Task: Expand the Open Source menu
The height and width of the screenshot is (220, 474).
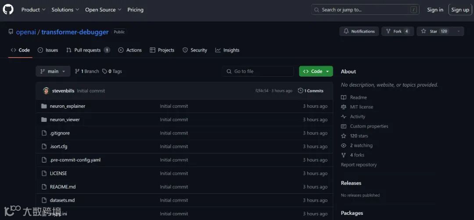Action: [x=103, y=10]
